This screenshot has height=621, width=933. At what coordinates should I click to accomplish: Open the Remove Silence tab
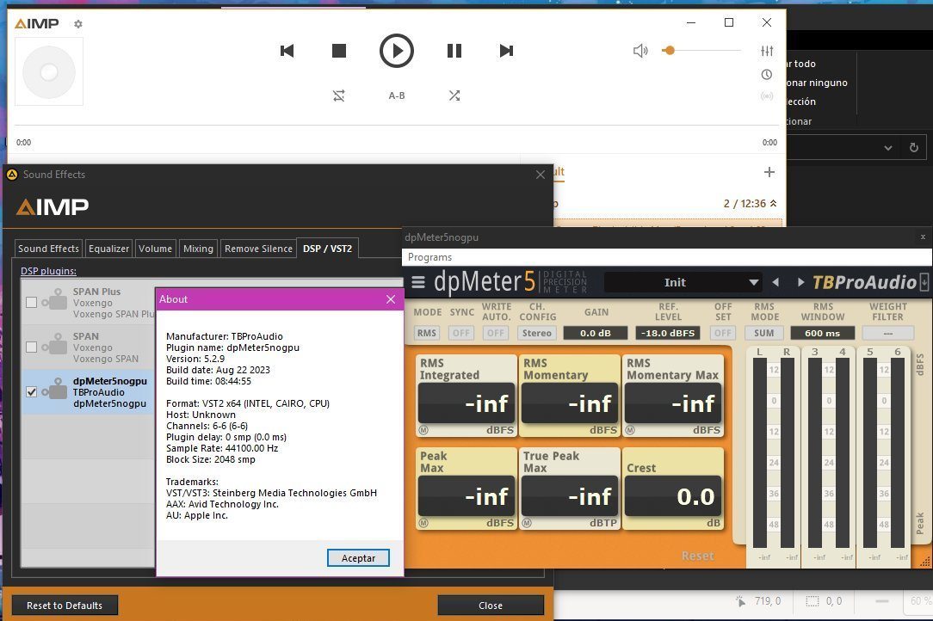coord(258,249)
